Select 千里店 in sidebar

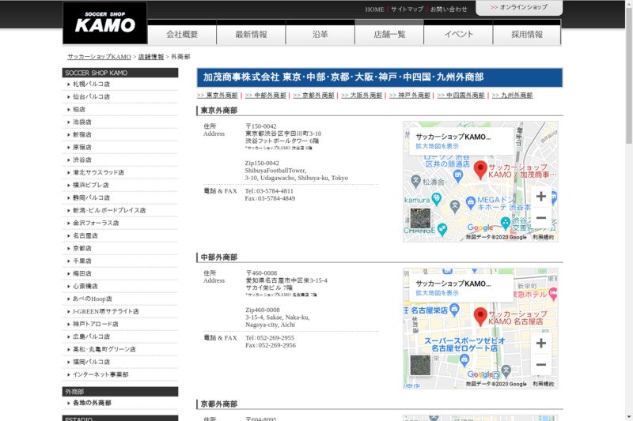tap(82, 261)
